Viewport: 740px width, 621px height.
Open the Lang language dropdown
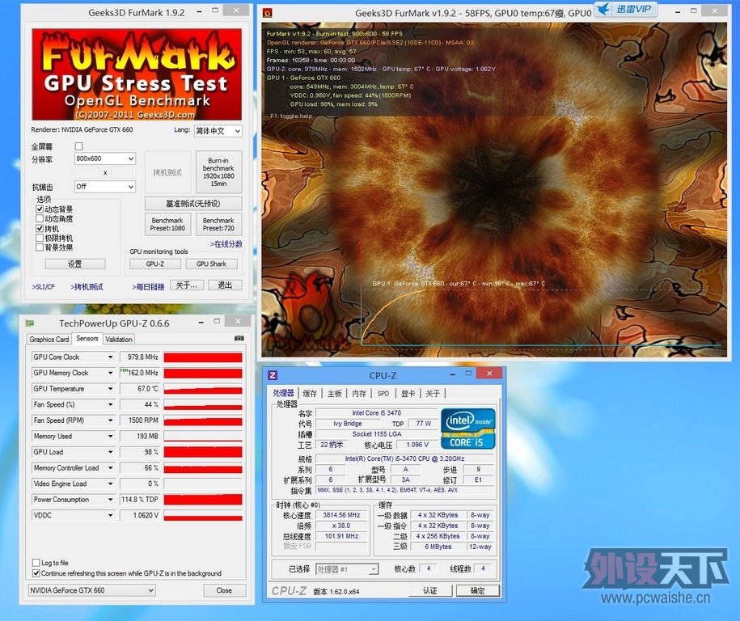coord(218,131)
